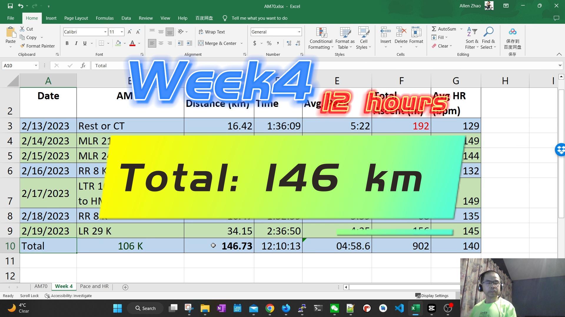Viewport: 565px width, 317px height.
Task: Increase font size with large A
Action: pyautogui.click(x=129, y=32)
